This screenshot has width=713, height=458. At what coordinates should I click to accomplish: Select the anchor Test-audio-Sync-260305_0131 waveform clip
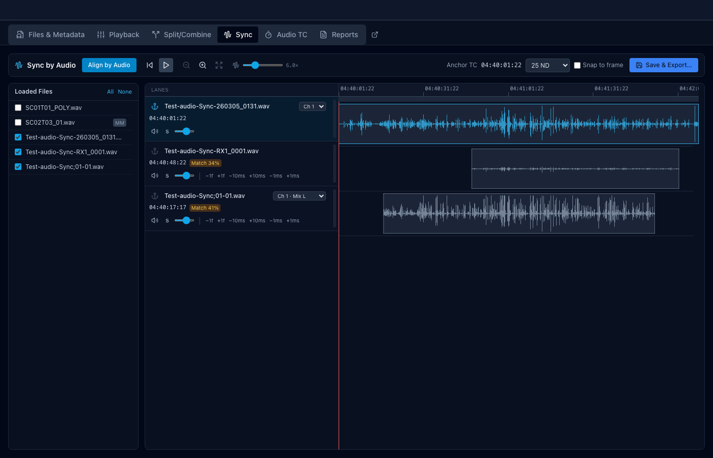[518, 124]
